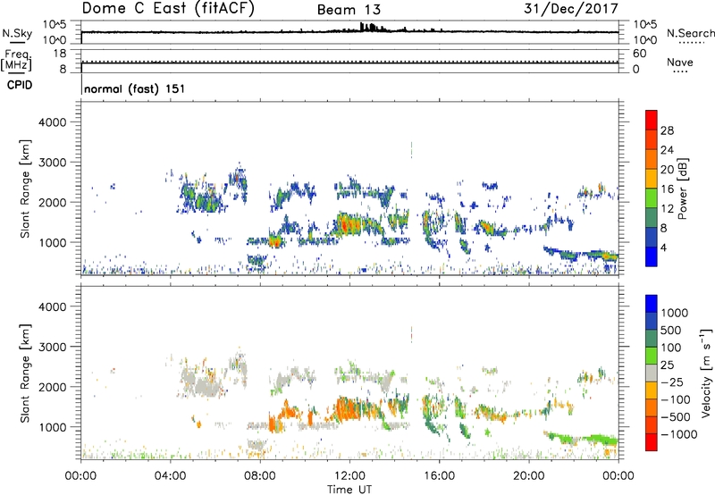This screenshot has width=715, height=495.
Task: Click the 'CPID' label
Action: [20, 85]
